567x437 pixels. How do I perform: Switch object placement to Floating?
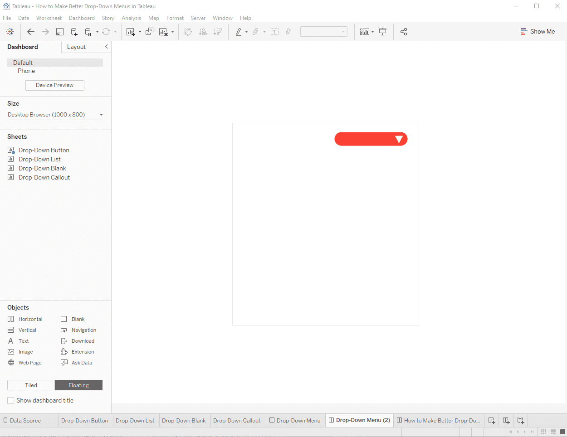pos(79,385)
